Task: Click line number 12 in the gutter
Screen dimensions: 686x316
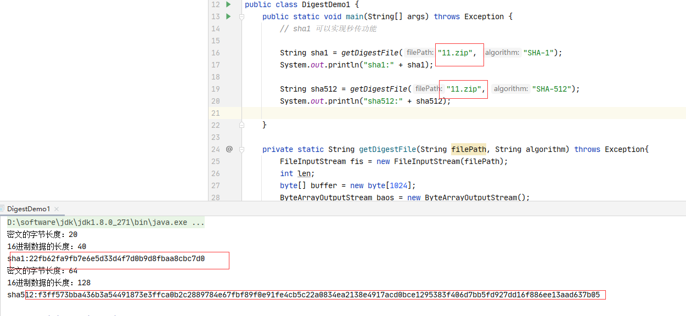Action: (x=215, y=4)
